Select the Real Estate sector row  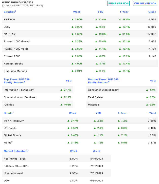(122, 97)
